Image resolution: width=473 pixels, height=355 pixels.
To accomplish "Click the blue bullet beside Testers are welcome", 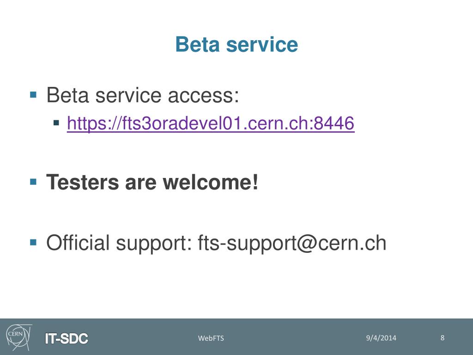I will (x=33, y=182).
